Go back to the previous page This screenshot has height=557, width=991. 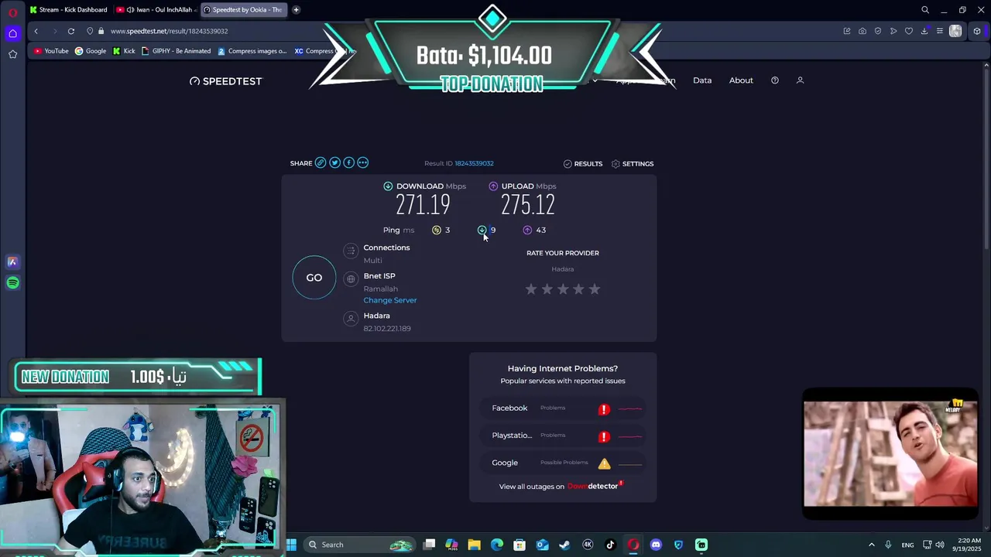tap(36, 31)
